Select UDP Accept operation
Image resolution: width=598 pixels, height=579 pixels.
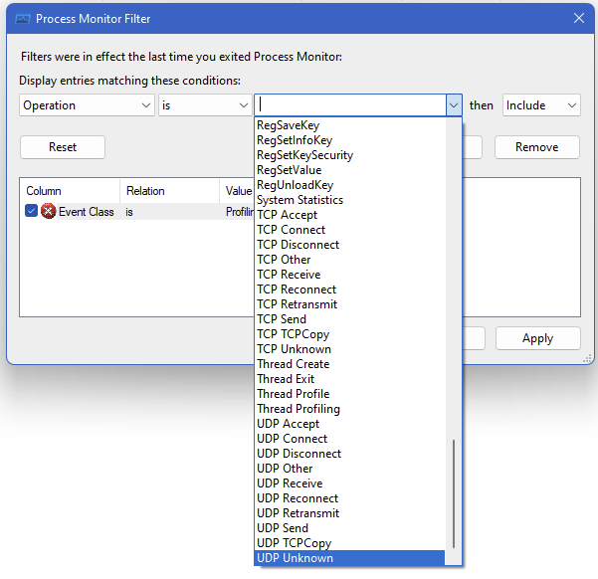coord(349,424)
